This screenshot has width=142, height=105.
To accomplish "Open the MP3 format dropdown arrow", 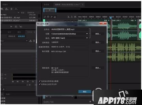I will pyautogui.click(x=87, y=38).
